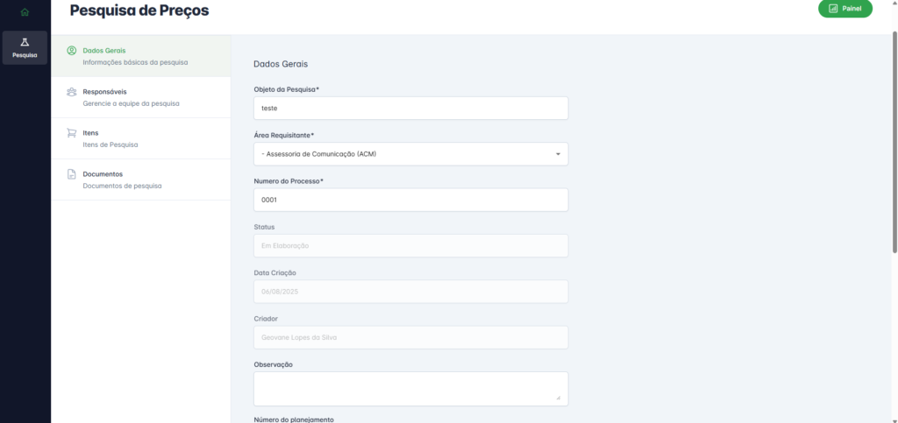The width and height of the screenshot is (898, 423).
Task: Click the Pesquisa flask icon
Action: click(25, 43)
